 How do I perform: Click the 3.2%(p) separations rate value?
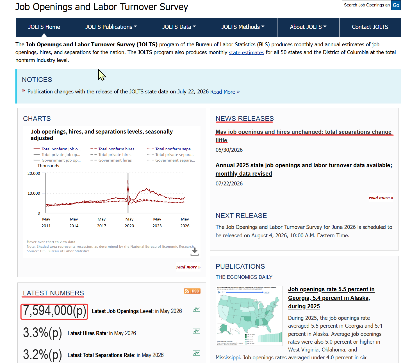tap(42, 355)
